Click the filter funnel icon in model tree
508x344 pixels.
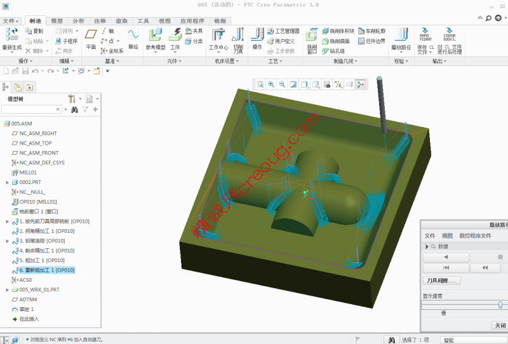click(85, 110)
